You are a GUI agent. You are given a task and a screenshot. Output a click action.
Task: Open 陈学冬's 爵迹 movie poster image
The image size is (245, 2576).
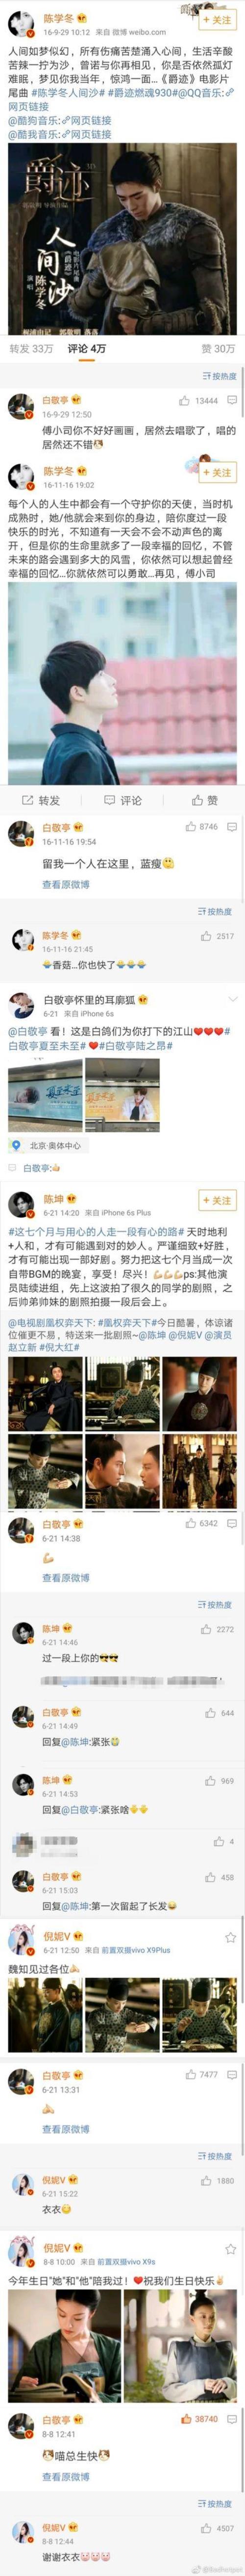(x=122, y=238)
